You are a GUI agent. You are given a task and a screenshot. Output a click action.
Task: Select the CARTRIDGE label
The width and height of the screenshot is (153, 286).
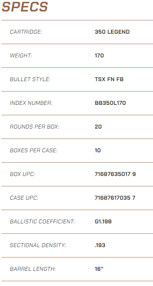26,32
